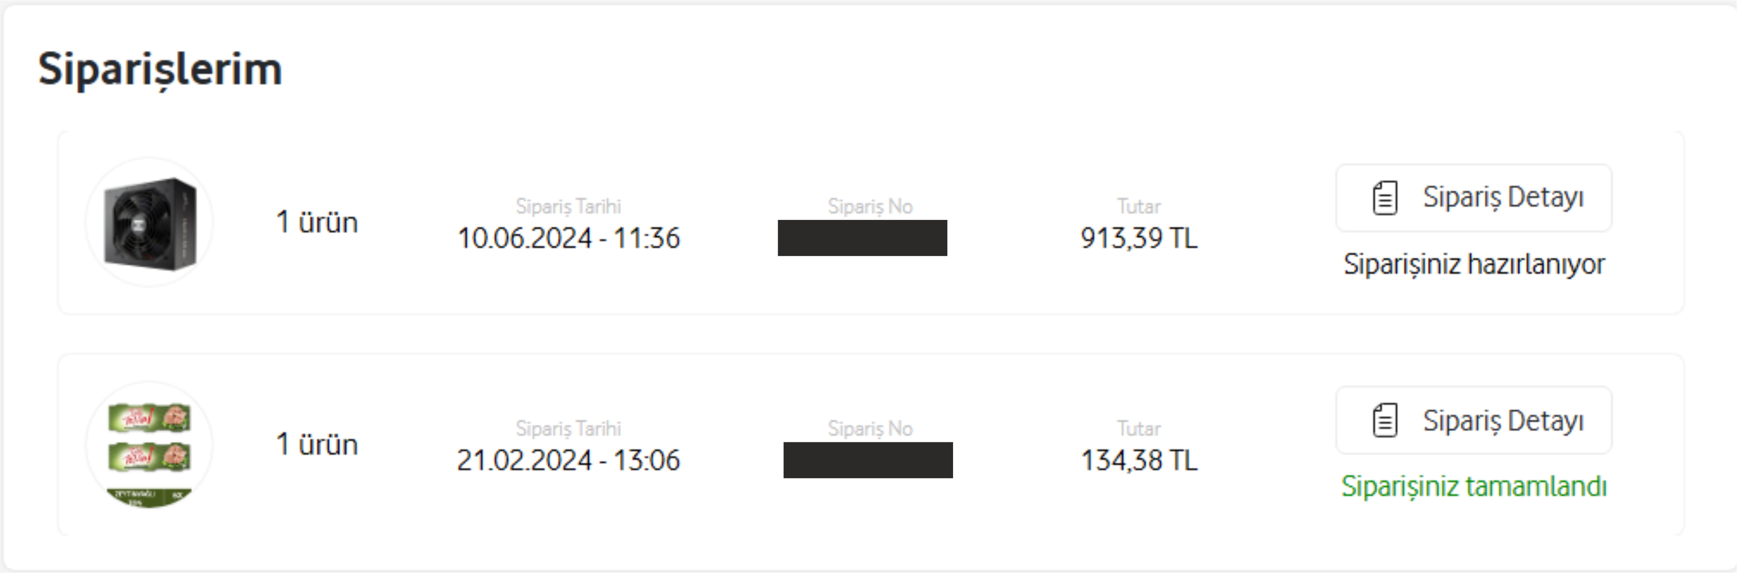The width and height of the screenshot is (1737, 573).
Task: Click the redacted order number of the second order
Action: coord(868,461)
